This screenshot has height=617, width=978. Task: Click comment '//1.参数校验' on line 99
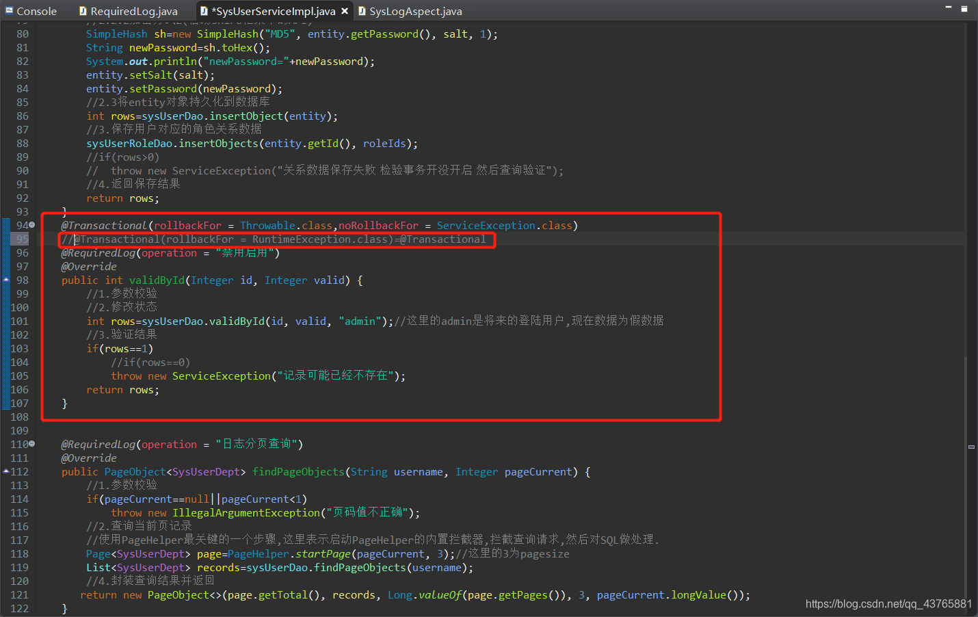(122, 293)
